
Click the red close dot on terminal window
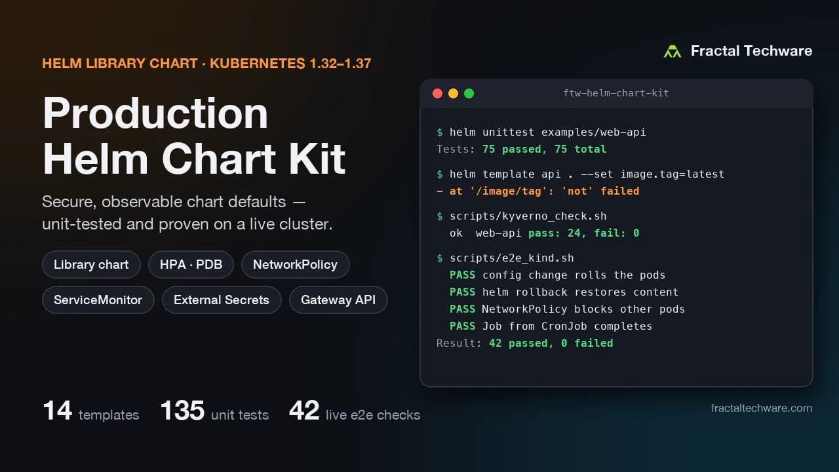coord(437,93)
